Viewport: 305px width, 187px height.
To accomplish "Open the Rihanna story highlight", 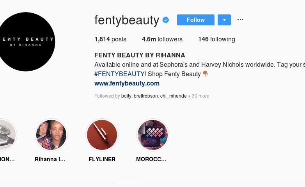I will click(x=51, y=135).
